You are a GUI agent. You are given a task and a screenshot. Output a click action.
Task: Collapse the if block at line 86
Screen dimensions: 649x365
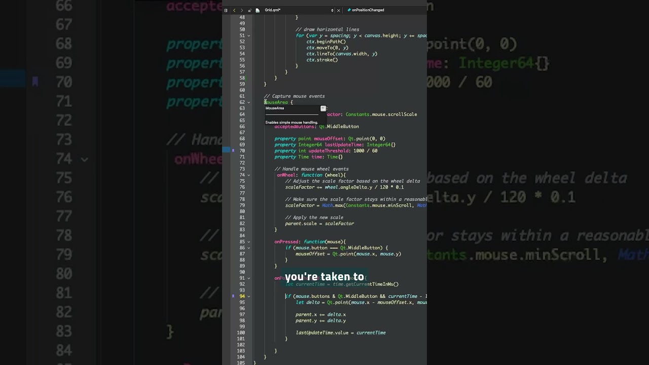248,248
